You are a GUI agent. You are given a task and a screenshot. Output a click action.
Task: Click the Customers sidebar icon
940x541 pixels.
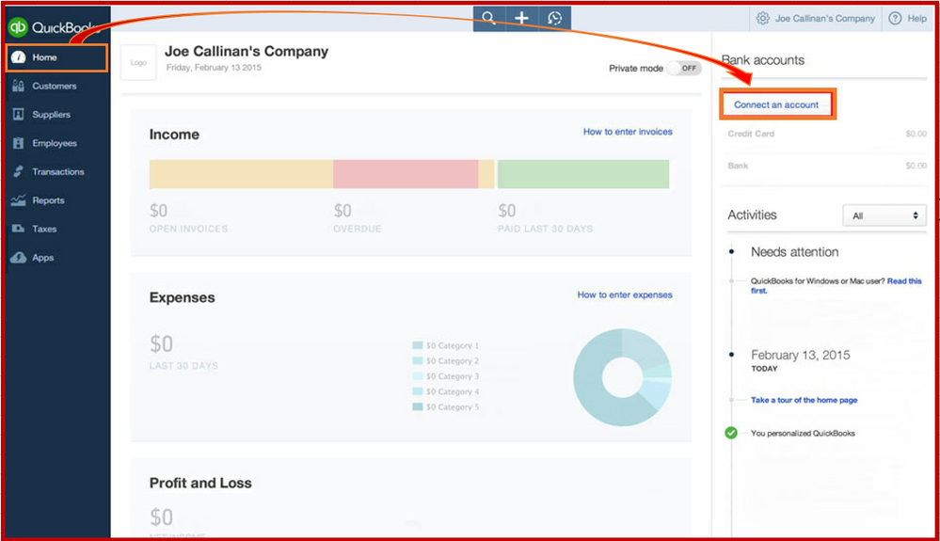pyautogui.click(x=19, y=86)
